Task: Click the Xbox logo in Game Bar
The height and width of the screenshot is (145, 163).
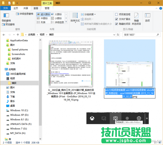Action: click(x=92, y=118)
